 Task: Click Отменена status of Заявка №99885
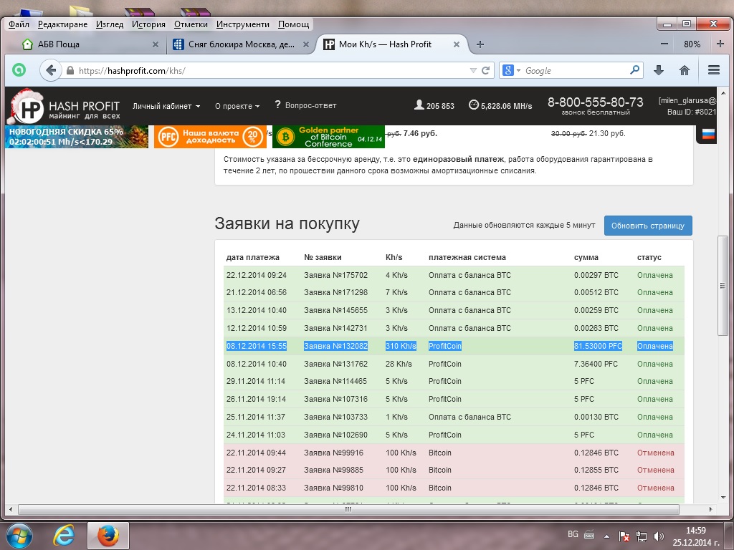coord(655,470)
